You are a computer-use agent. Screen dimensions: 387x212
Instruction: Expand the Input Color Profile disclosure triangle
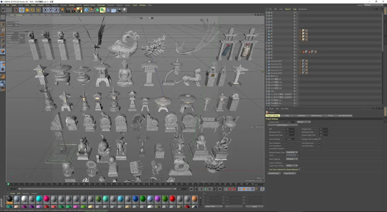(267, 166)
